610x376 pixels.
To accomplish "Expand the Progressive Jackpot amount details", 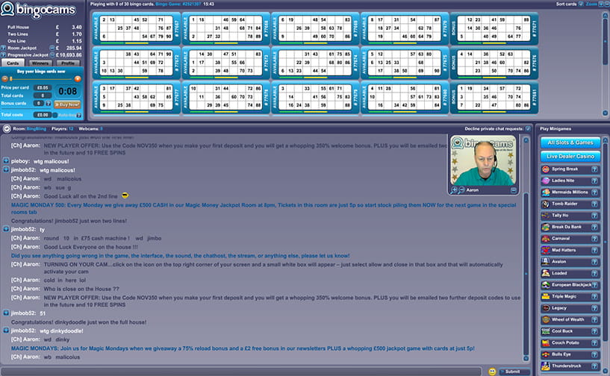I will coord(52,54).
